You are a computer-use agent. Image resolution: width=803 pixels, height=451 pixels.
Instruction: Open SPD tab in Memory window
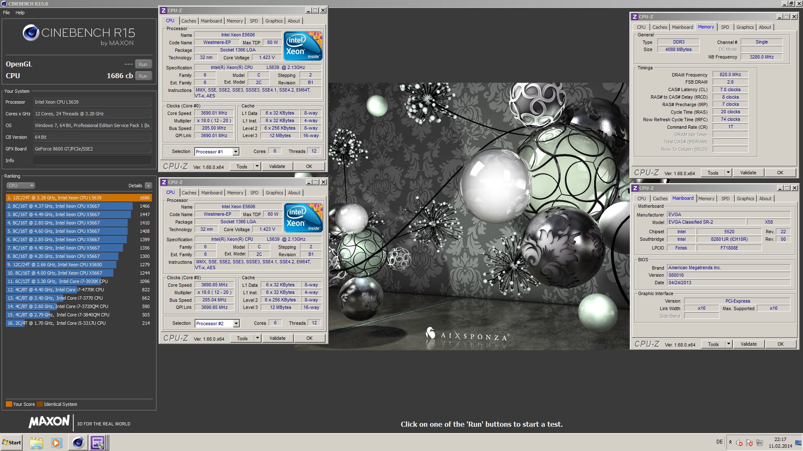pos(725,27)
